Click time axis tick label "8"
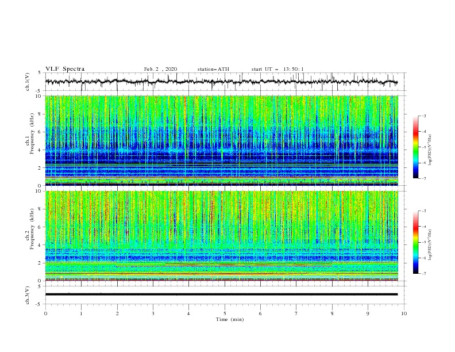 pos(332,313)
